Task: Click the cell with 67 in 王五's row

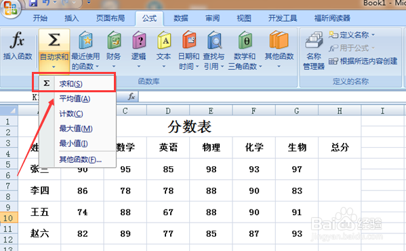Action: click(x=168, y=212)
